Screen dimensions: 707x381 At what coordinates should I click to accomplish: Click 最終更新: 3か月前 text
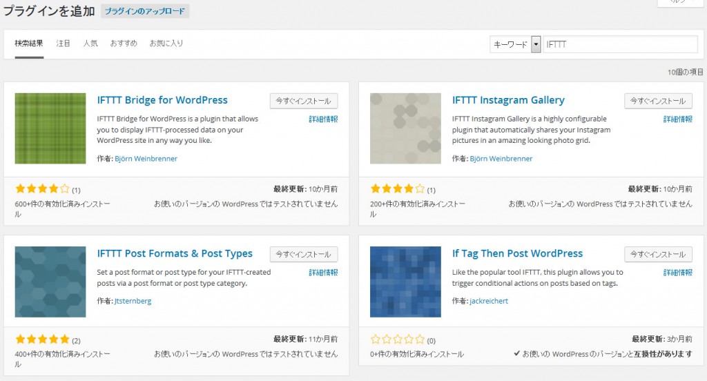(662, 339)
